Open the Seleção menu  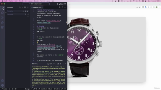point(21,1)
